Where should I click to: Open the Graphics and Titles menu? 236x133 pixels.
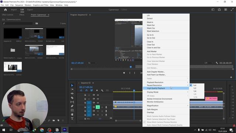point(41,5)
